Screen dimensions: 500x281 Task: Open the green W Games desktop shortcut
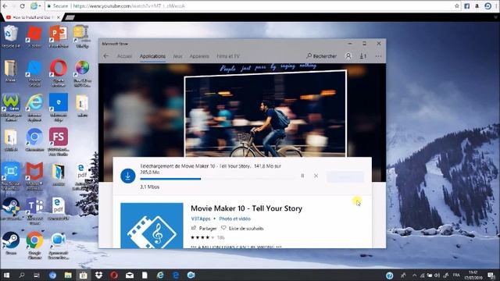pyautogui.click(x=11, y=107)
